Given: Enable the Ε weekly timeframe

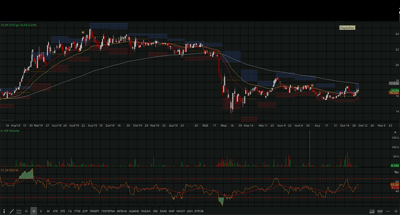Looking at the screenshot, I should click(41, 211).
